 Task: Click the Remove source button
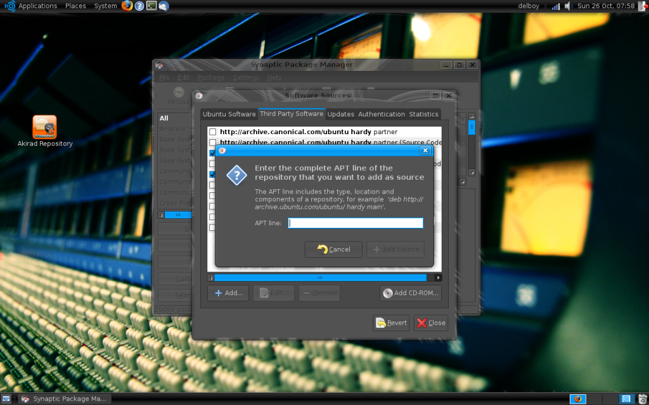pyautogui.click(x=319, y=293)
